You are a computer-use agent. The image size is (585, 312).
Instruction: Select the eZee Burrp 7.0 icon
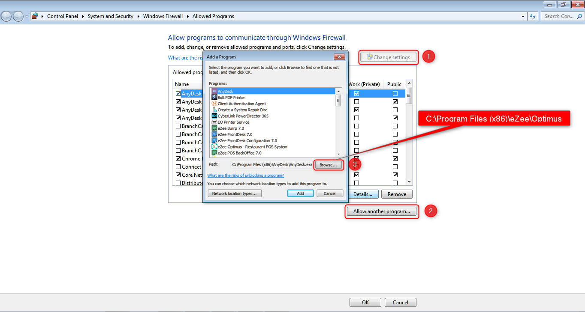(x=214, y=128)
